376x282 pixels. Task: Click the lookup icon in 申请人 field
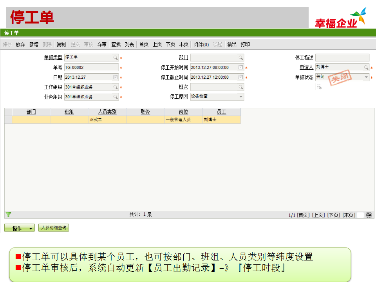click(366, 68)
